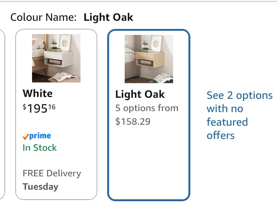Click the orange Prime checkmark
This screenshot has width=277, height=206.
coord(26,137)
